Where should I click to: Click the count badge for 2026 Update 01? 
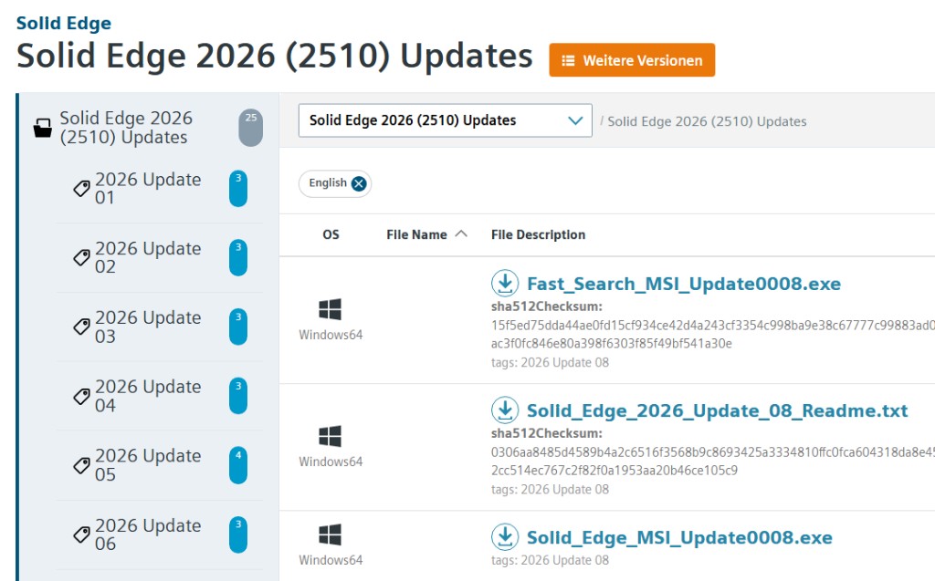(238, 188)
